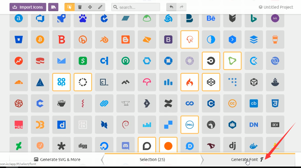Deselect the highlighted CircleCI icon
Viewport: 301px width, 168px height.
pyautogui.click(x=211, y=61)
